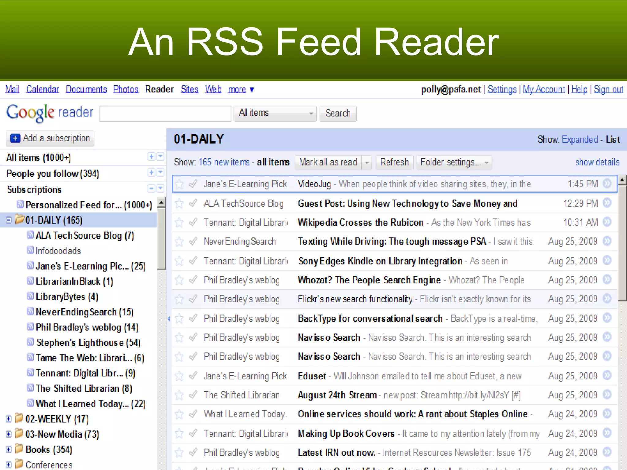Expand the Books folder
Viewport: 627px width, 470px height.
pos(9,449)
